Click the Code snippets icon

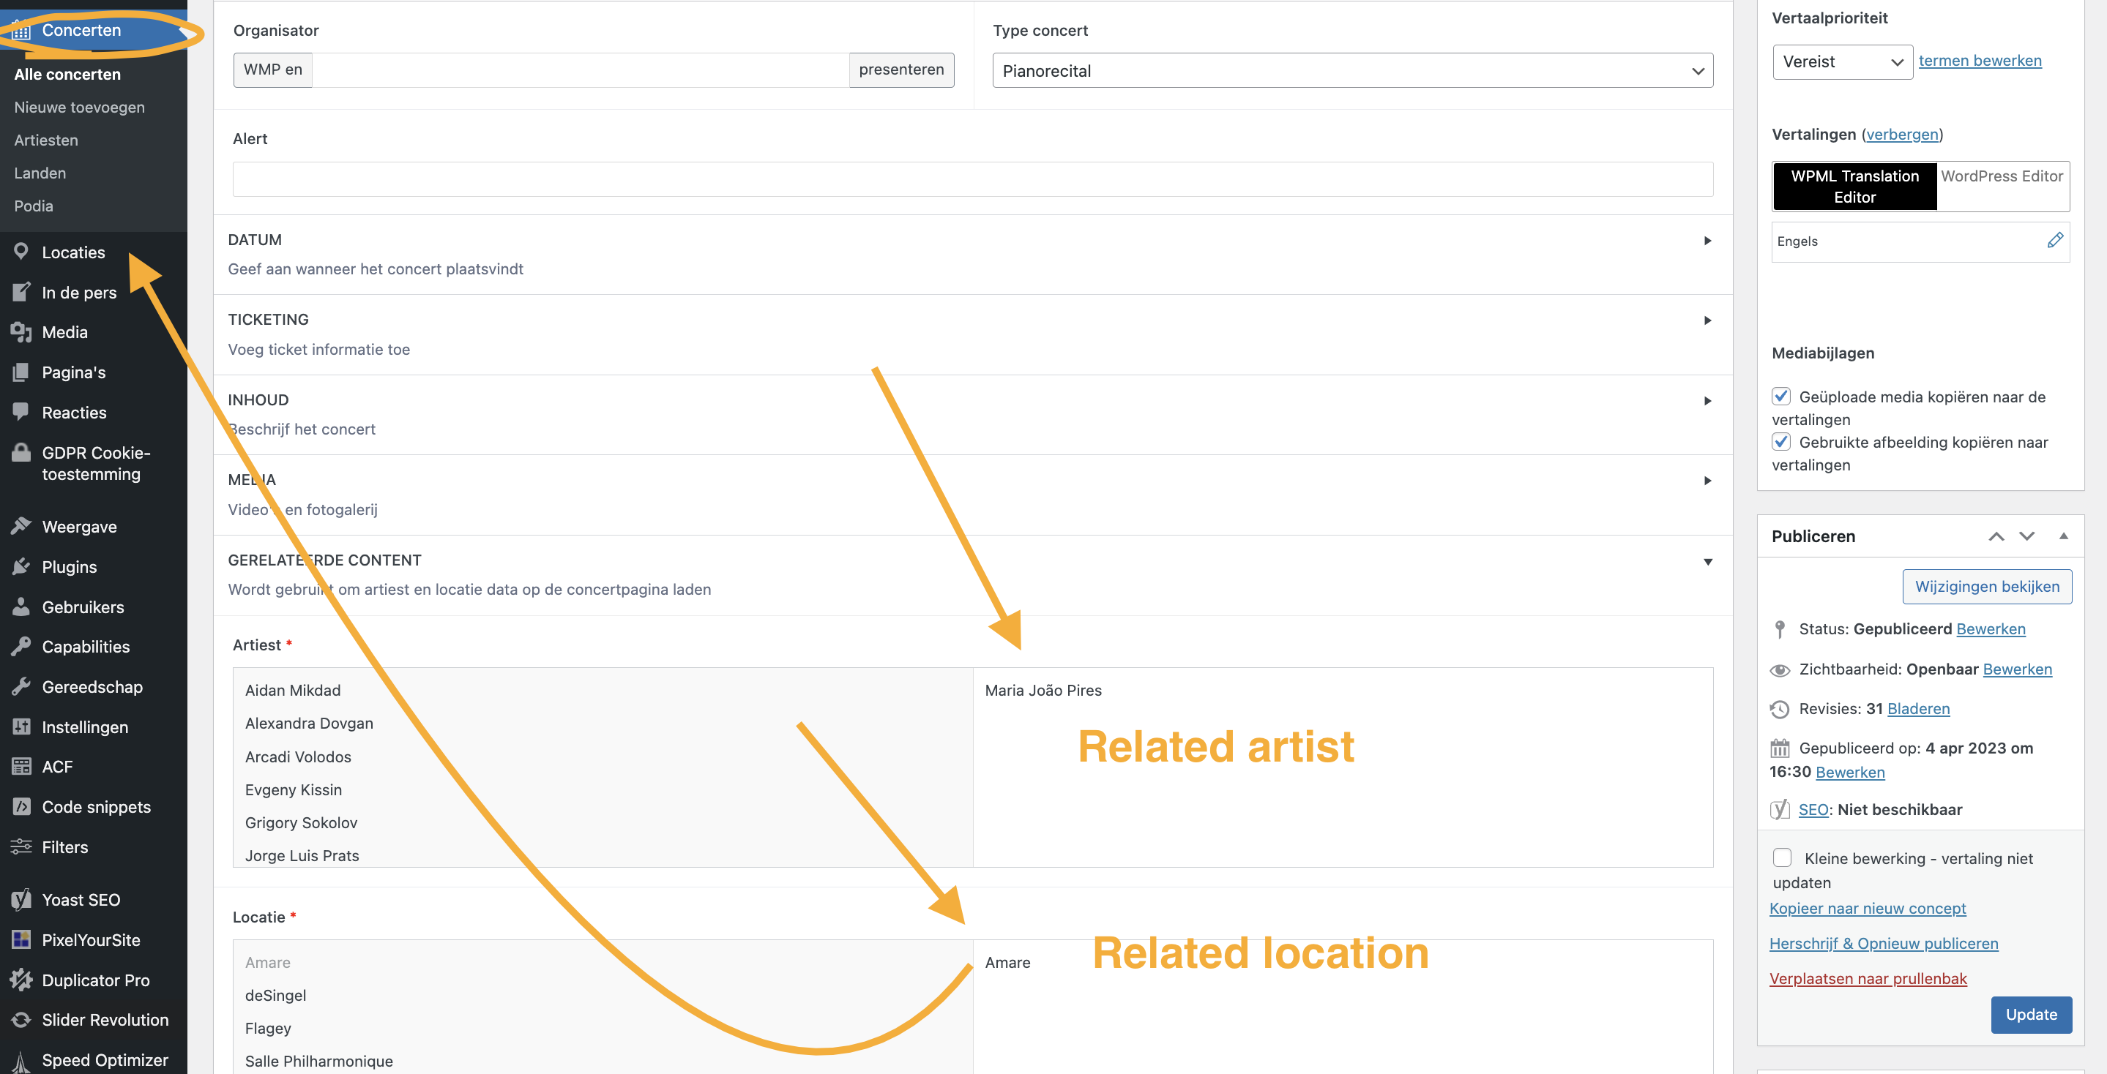(x=21, y=807)
